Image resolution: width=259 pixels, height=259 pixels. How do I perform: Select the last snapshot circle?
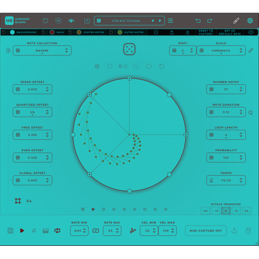[x=166, y=209]
